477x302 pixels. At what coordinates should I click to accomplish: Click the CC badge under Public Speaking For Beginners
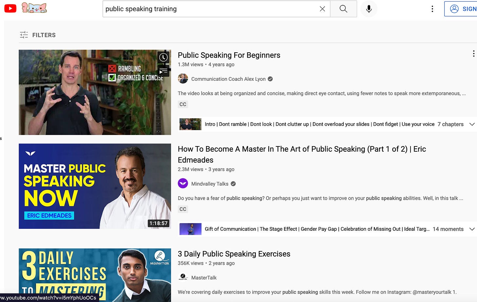[x=183, y=104]
